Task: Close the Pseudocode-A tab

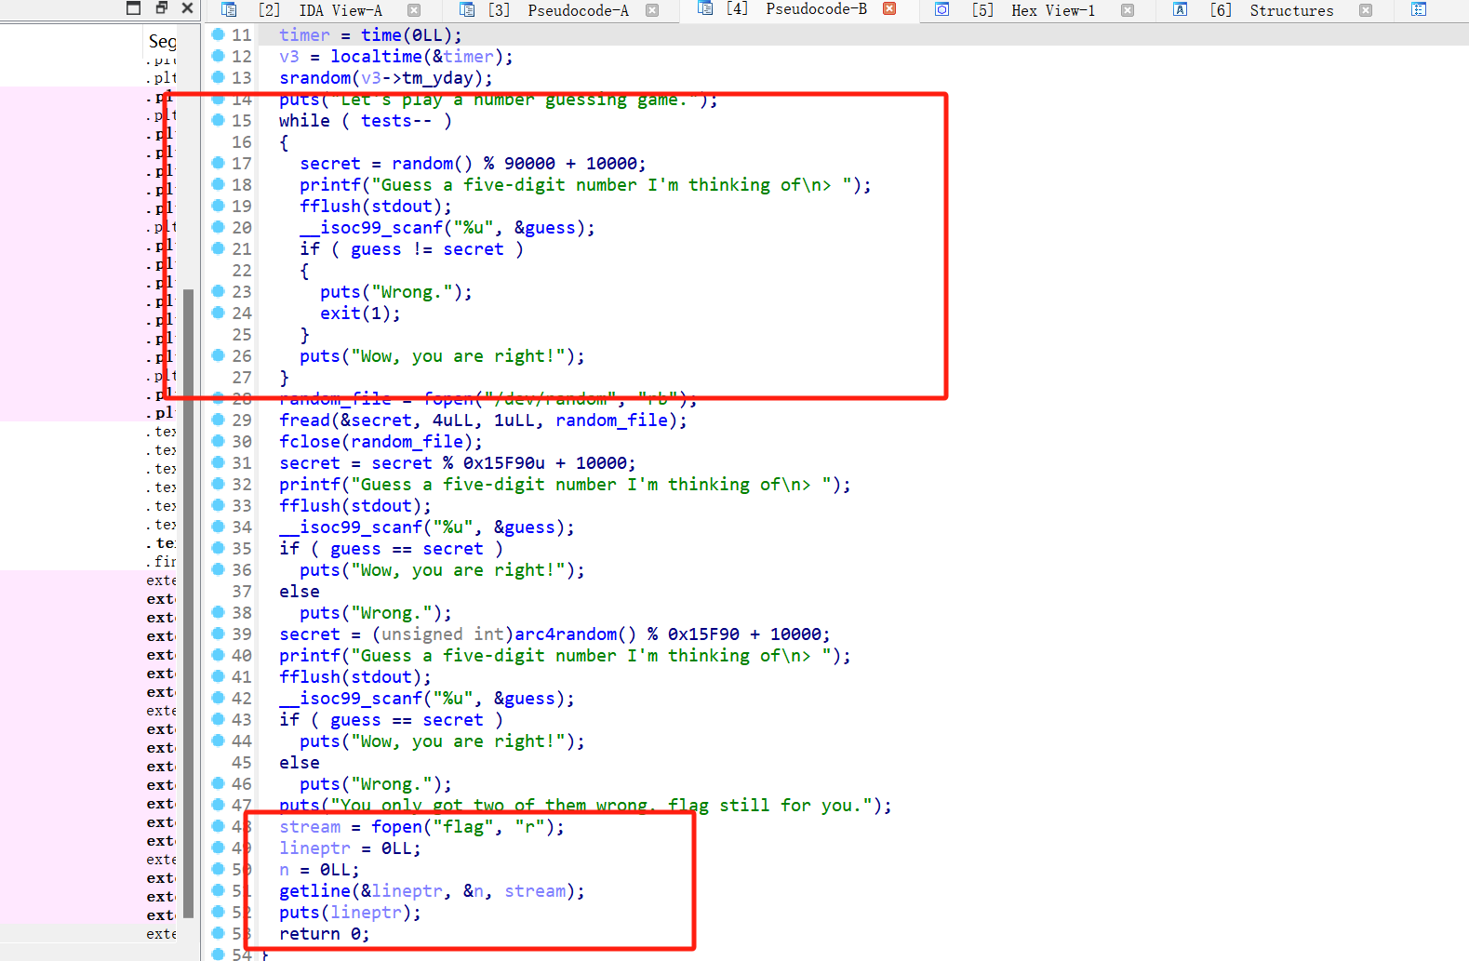Action: (652, 10)
